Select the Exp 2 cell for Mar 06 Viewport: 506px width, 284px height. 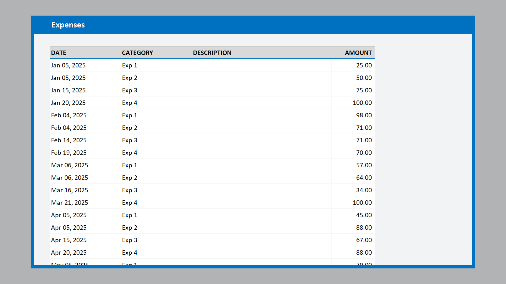[x=129, y=178]
